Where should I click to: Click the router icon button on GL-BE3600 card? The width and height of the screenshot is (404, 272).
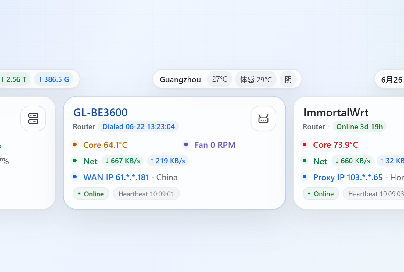click(x=263, y=118)
